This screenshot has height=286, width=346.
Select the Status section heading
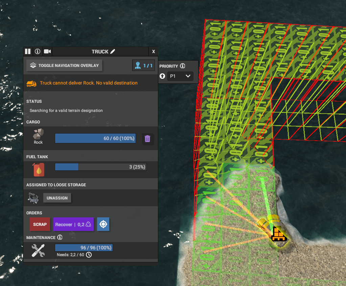point(33,101)
